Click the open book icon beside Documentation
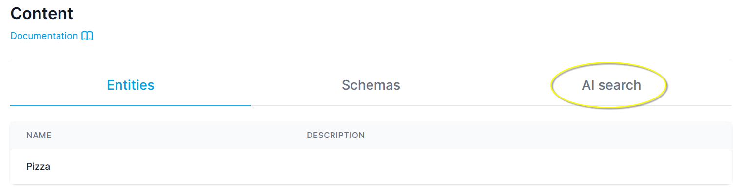Screen dimensions: 742x196 pyautogui.click(x=87, y=36)
